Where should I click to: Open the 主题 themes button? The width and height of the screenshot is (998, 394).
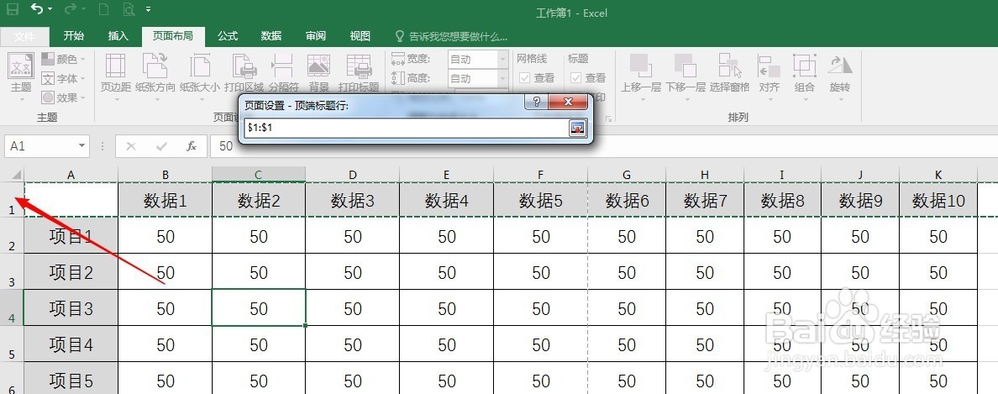pyautogui.click(x=21, y=77)
